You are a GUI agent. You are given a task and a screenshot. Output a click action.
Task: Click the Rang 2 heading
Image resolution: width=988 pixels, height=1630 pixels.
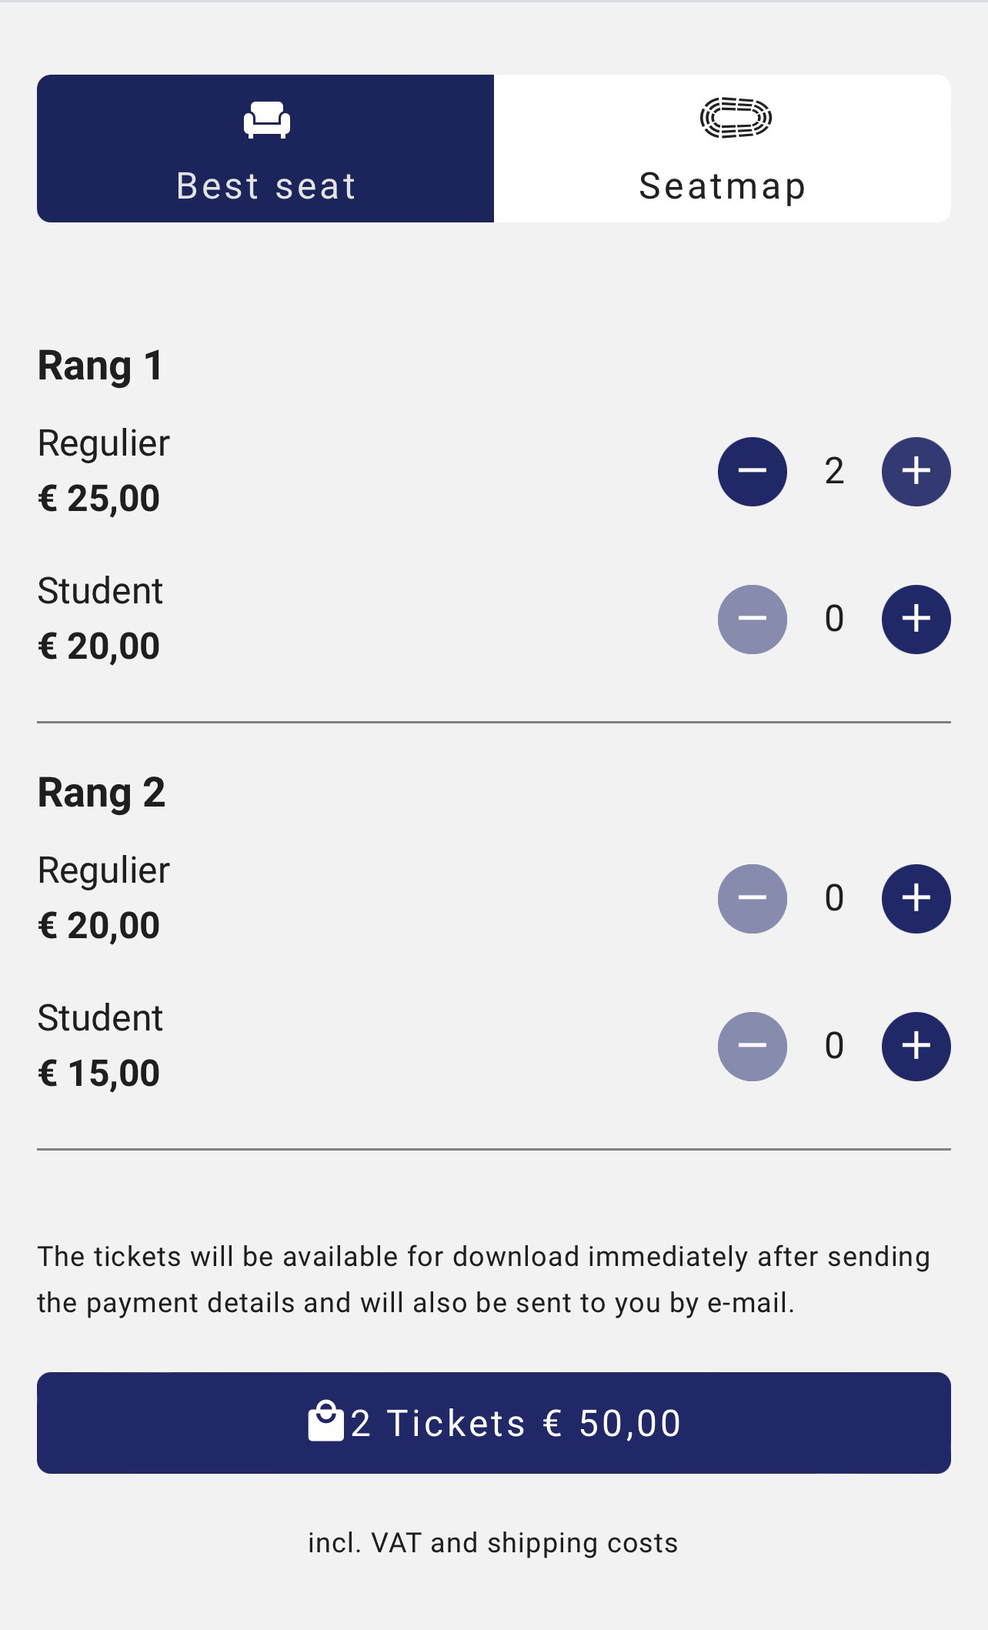click(x=102, y=792)
